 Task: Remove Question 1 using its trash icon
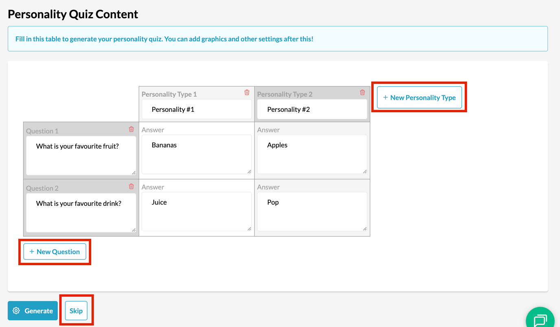(131, 129)
